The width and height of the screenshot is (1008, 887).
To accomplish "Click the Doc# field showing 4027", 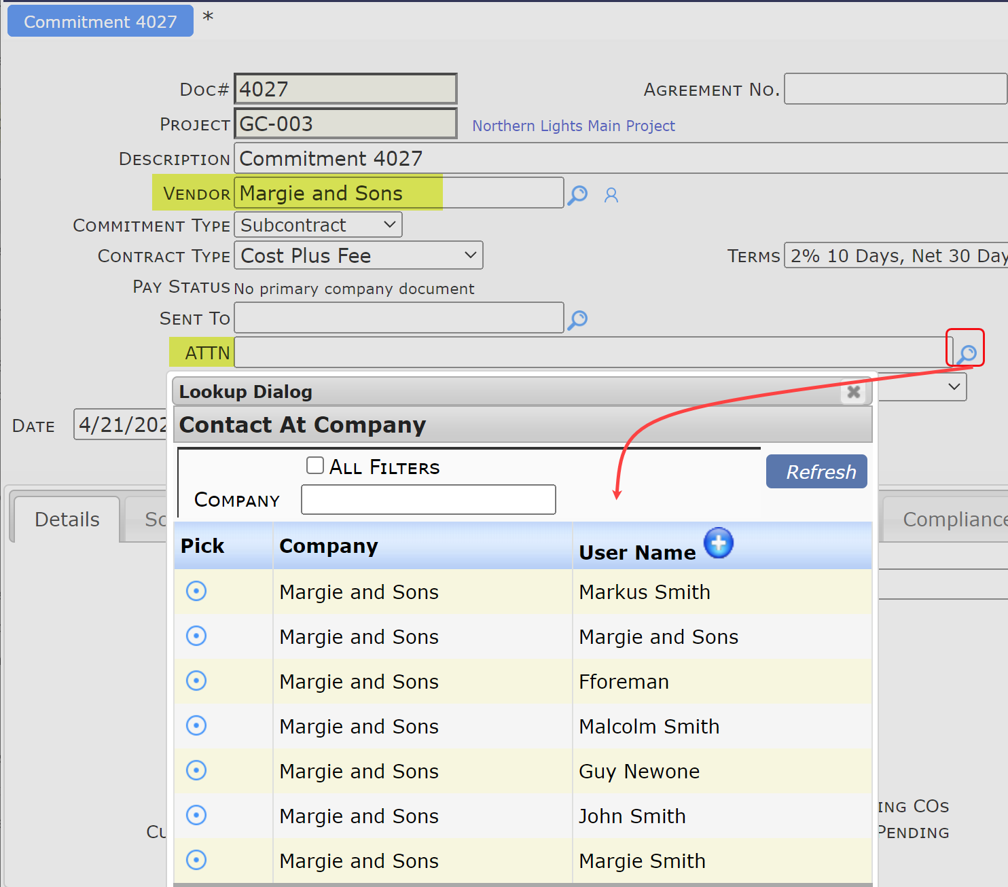I will tap(345, 89).
